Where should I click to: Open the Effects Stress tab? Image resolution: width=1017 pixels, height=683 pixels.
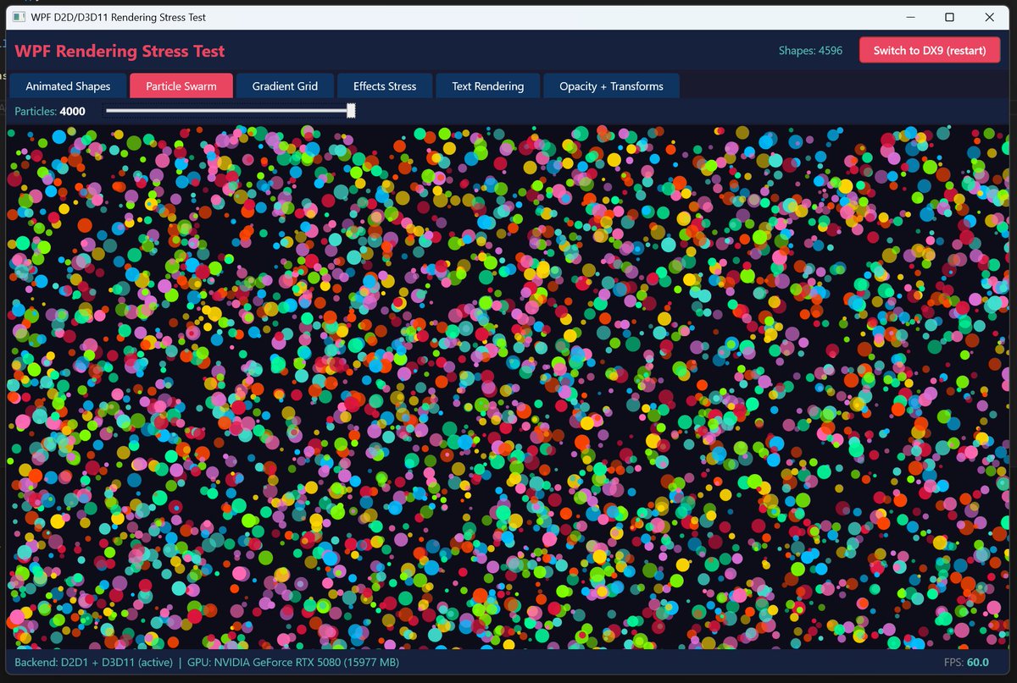tap(385, 85)
